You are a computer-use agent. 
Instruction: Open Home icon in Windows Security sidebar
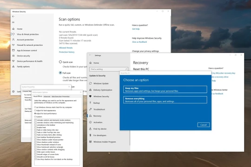point(13,29)
